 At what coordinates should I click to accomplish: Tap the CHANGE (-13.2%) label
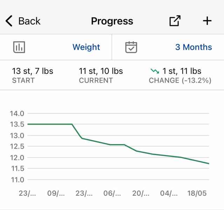click(x=180, y=80)
